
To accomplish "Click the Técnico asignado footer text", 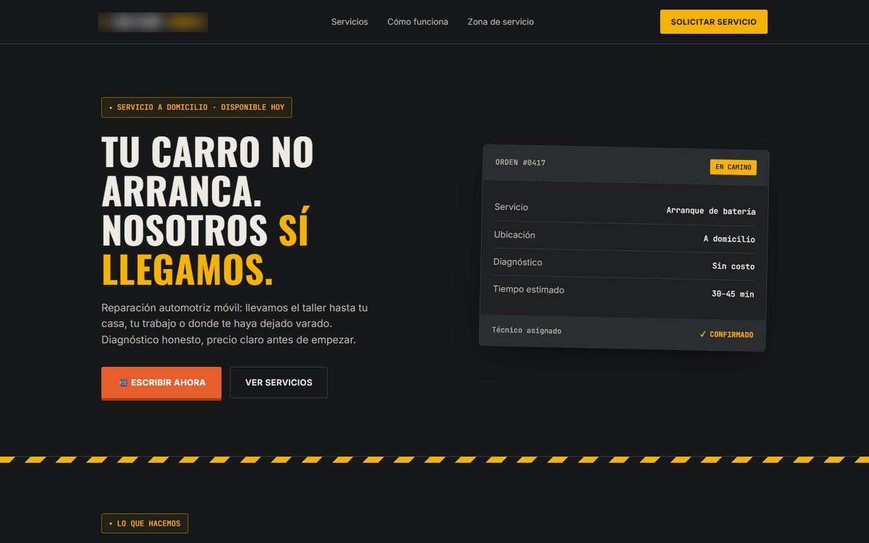I will [x=526, y=331].
